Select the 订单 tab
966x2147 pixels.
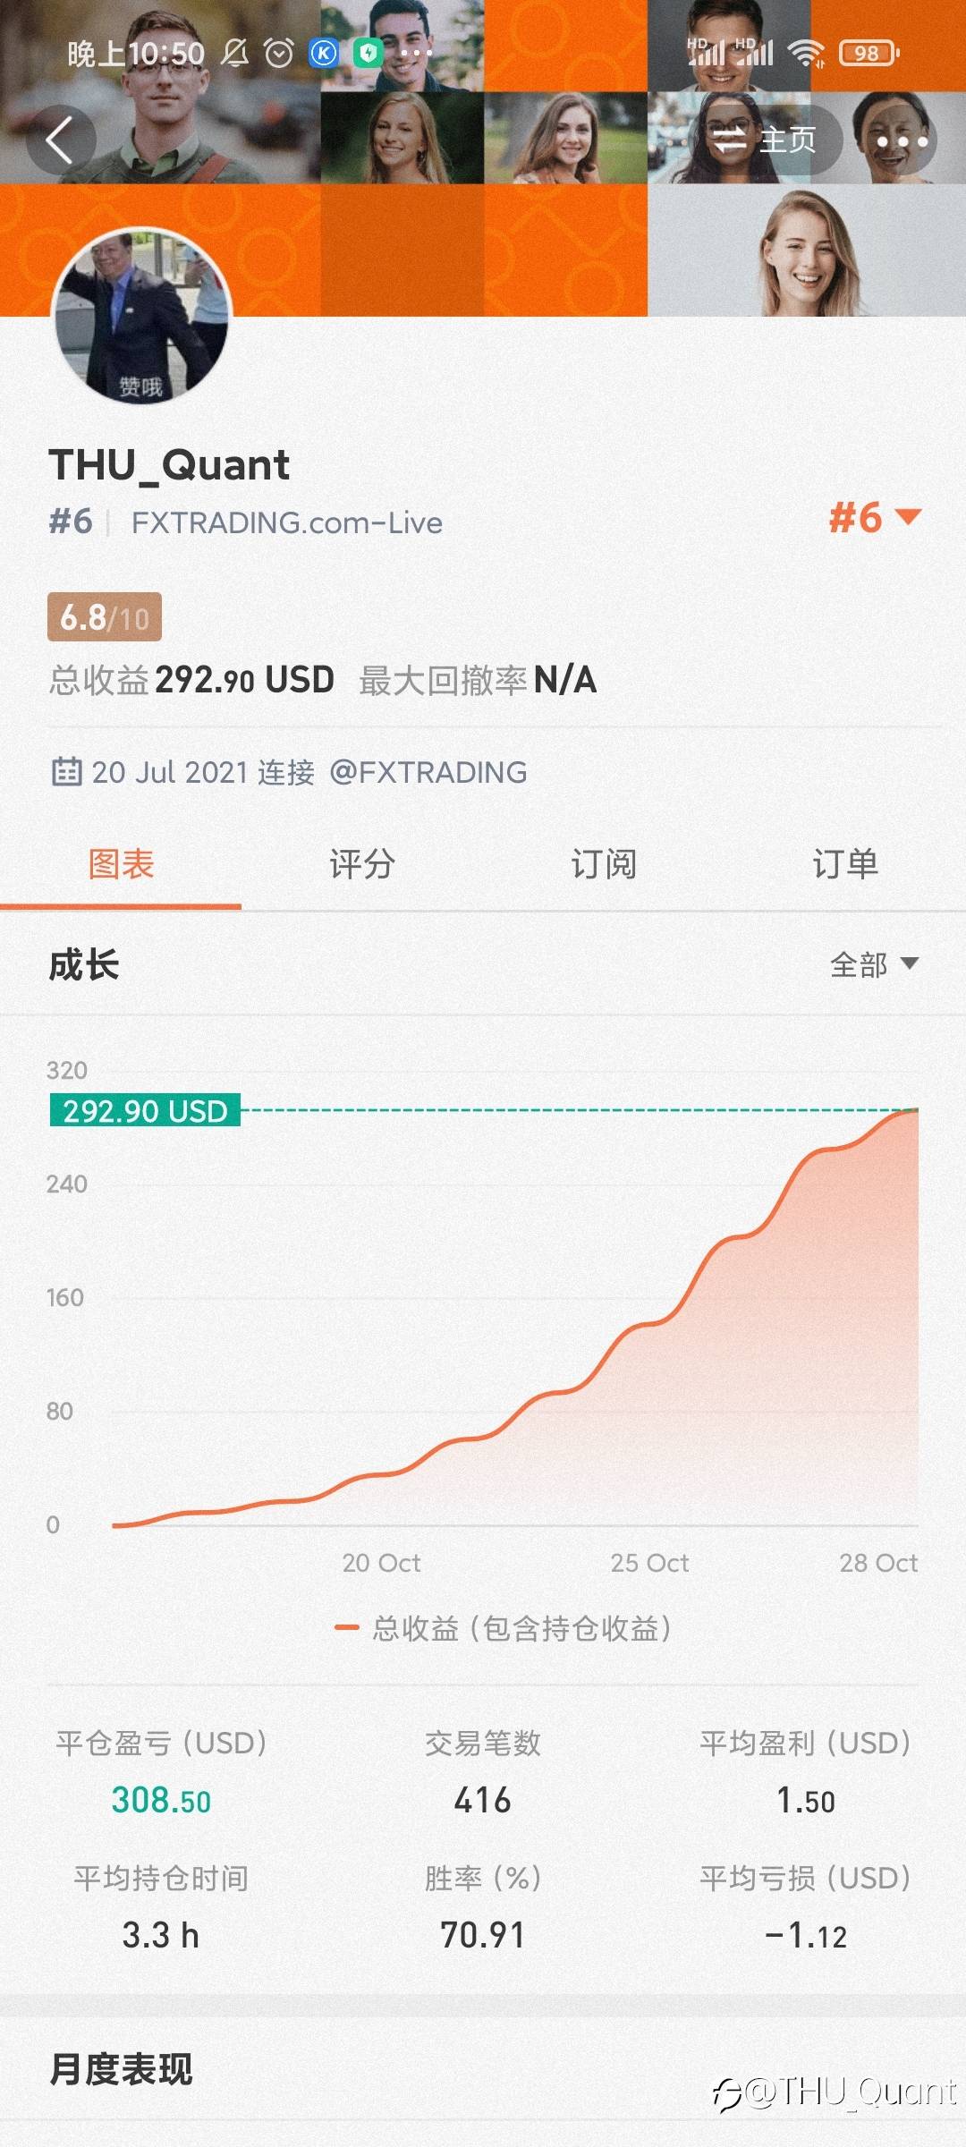click(x=845, y=864)
